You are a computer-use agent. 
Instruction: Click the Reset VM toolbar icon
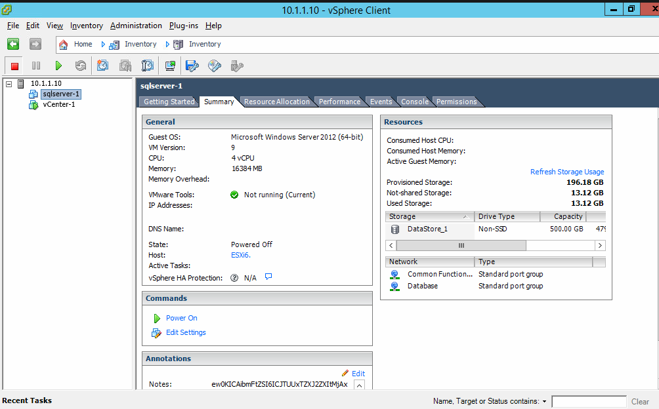click(81, 66)
